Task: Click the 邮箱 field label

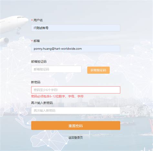Action: tap(36, 41)
